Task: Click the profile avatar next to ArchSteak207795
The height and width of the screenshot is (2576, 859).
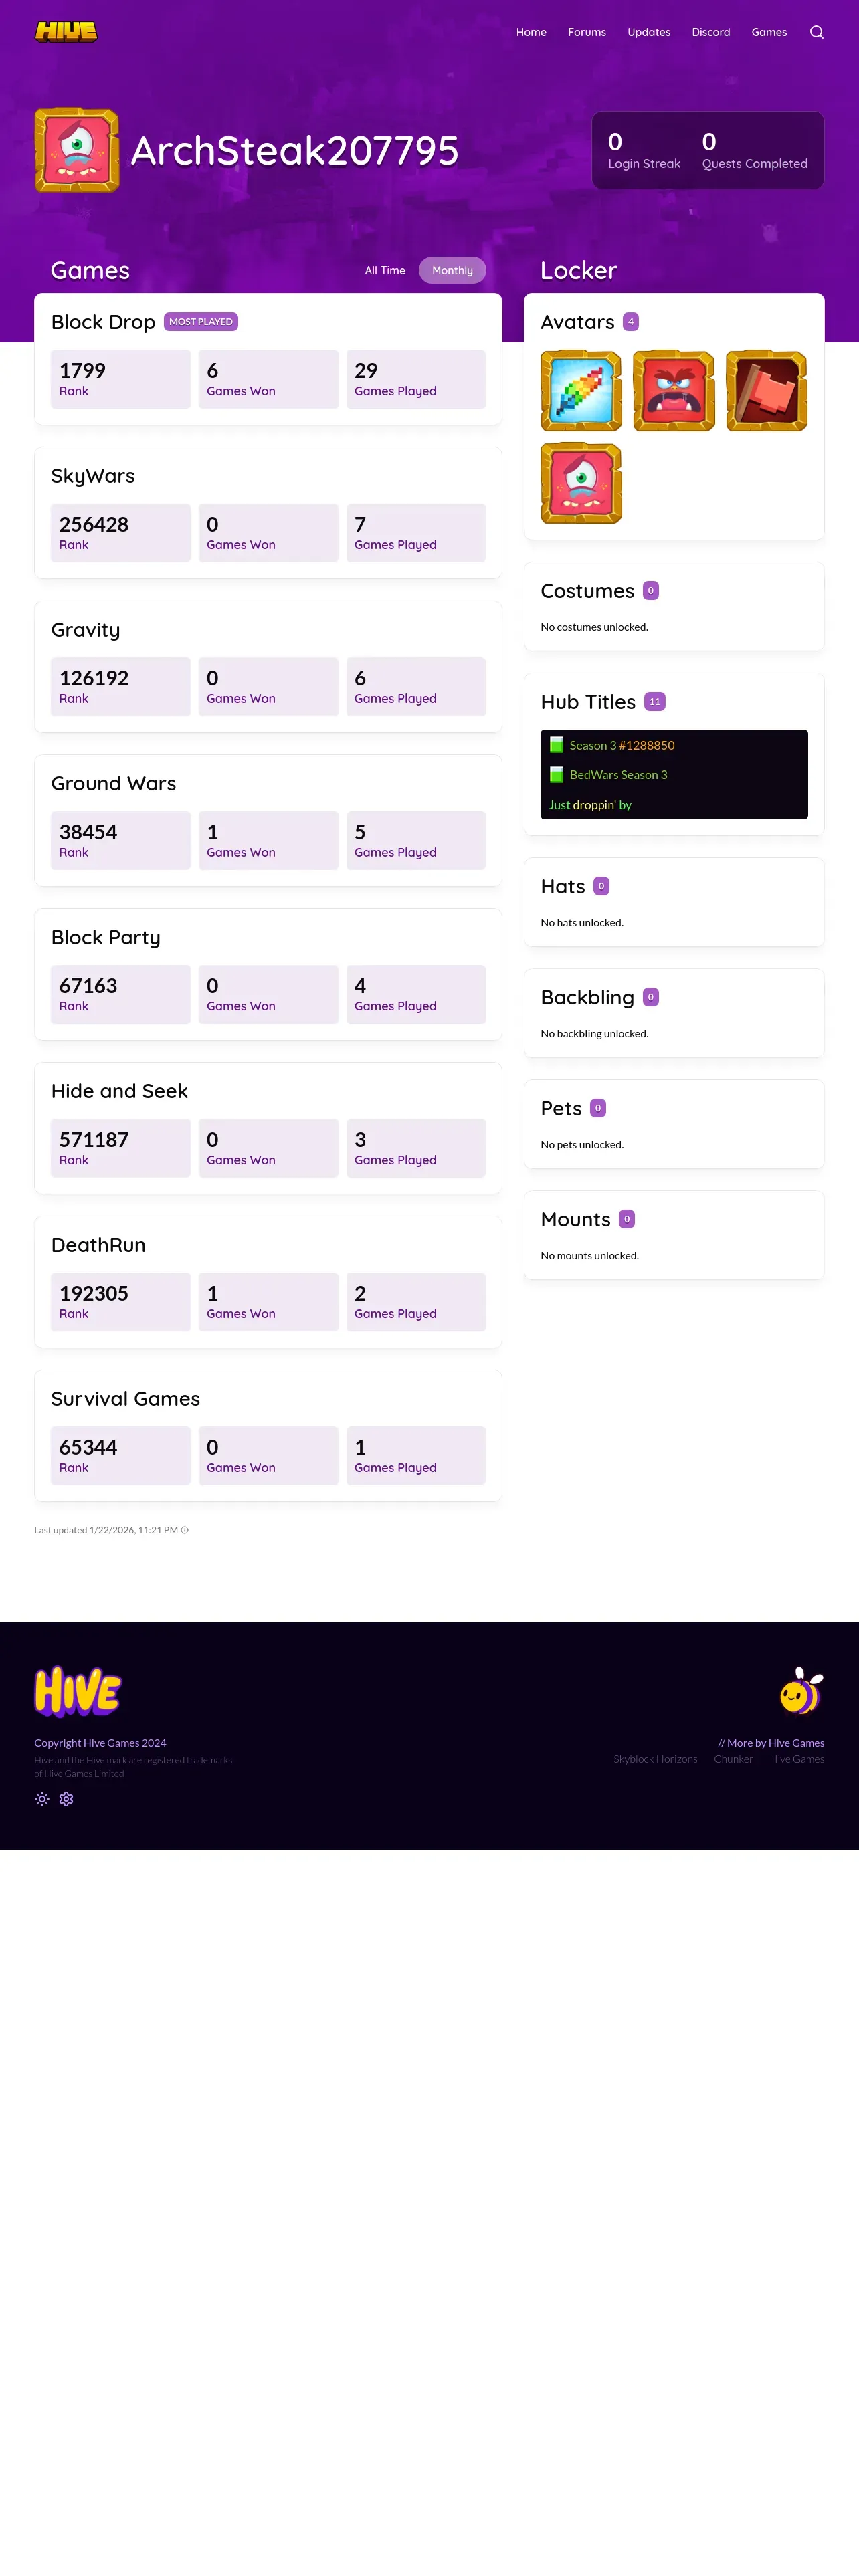Action: 77,150
